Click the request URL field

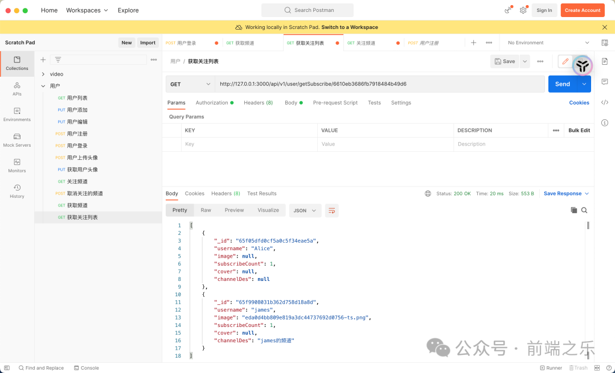380,84
